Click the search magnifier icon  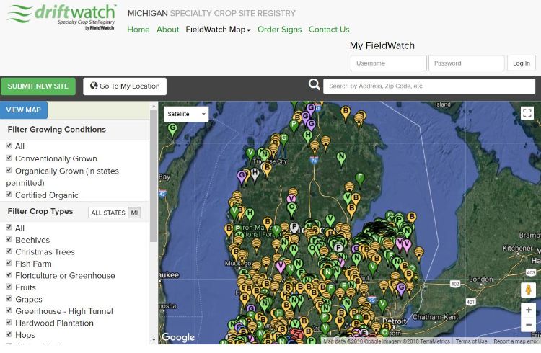coord(314,85)
